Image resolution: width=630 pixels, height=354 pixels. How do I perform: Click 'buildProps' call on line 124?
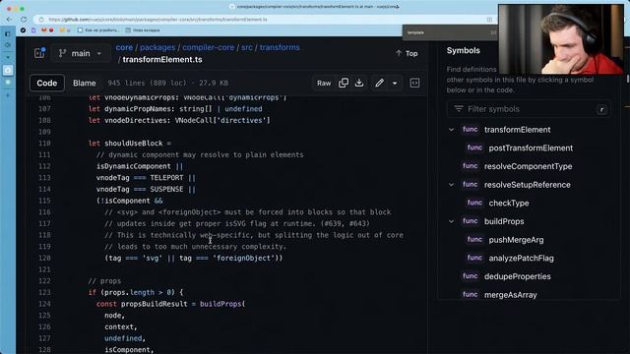coord(220,304)
